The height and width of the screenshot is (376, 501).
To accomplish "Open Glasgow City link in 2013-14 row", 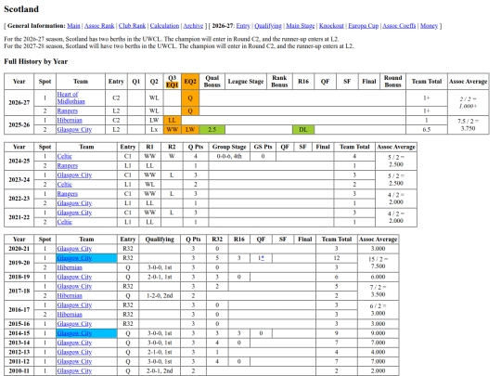I will [x=74, y=343].
